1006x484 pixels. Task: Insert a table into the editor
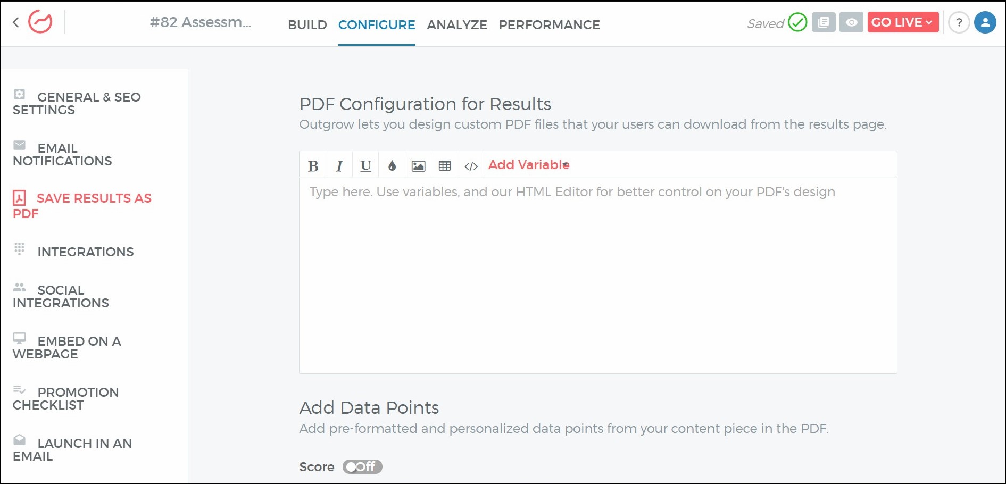[x=445, y=166]
